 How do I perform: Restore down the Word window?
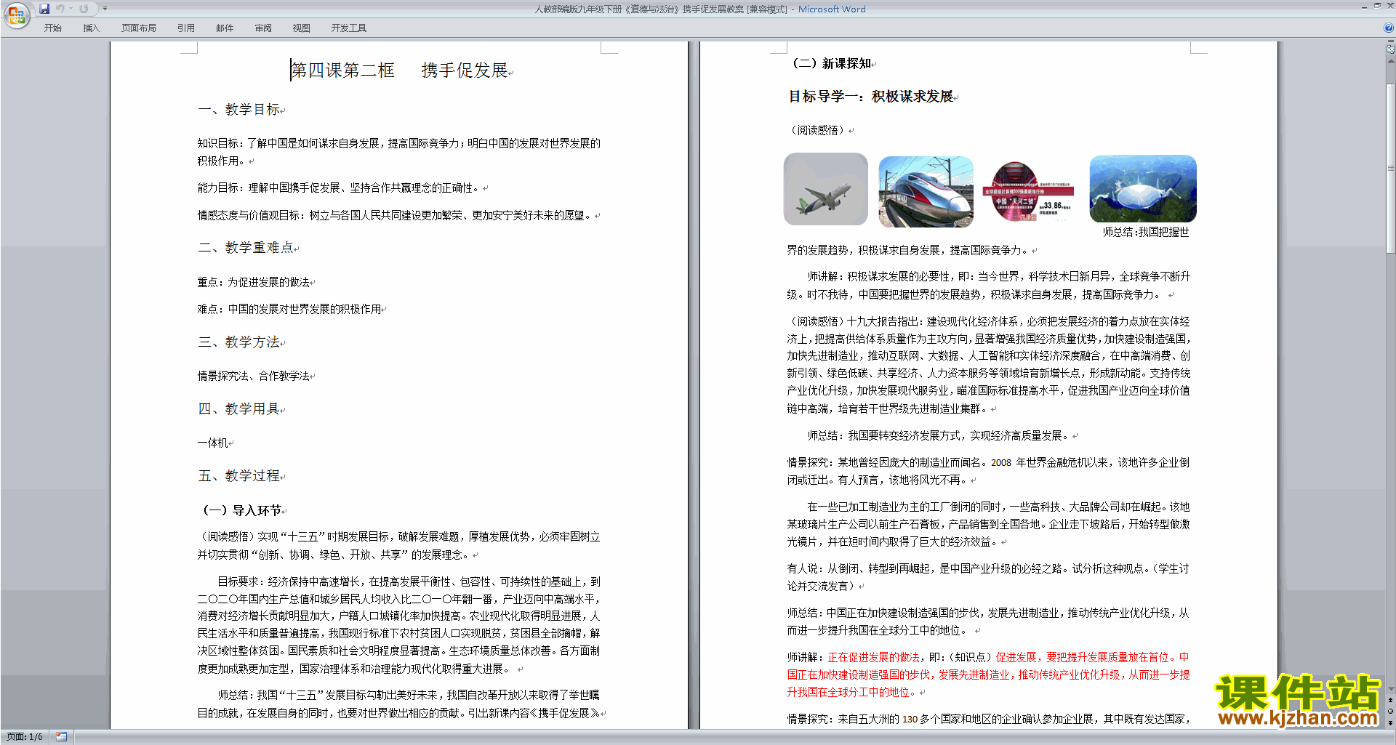(1377, 6)
